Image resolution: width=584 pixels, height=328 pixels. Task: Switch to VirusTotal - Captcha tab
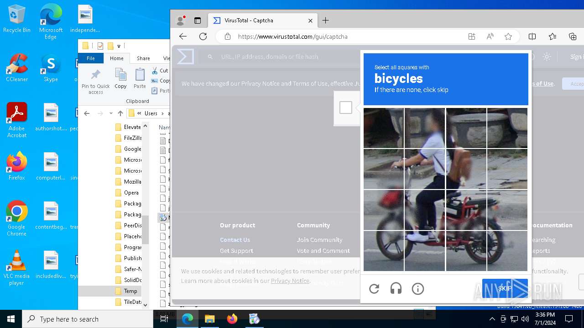(x=263, y=20)
